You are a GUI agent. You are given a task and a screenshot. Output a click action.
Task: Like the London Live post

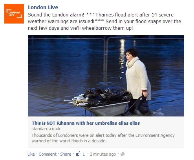31,154
